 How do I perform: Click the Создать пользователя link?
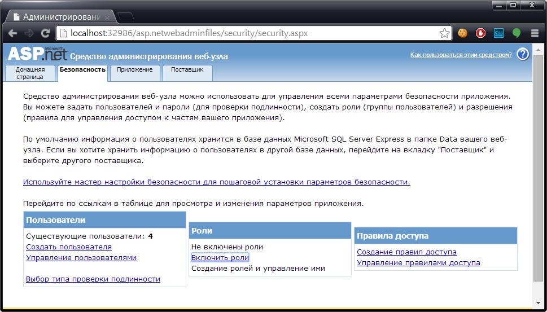(x=69, y=247)
